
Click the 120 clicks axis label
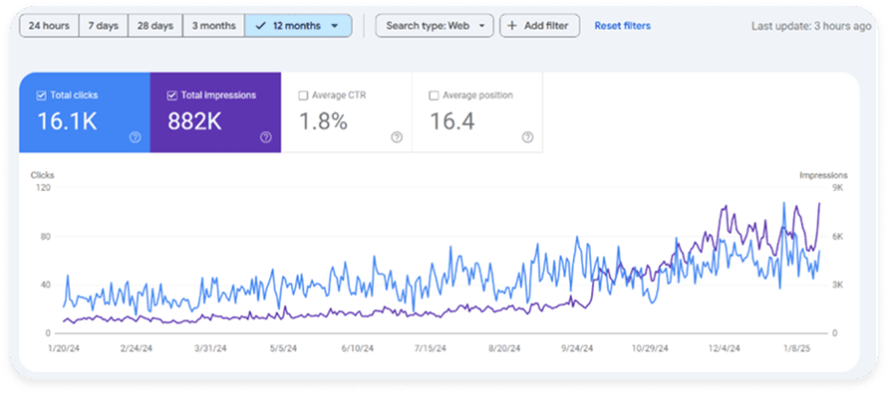pos(44,188)
